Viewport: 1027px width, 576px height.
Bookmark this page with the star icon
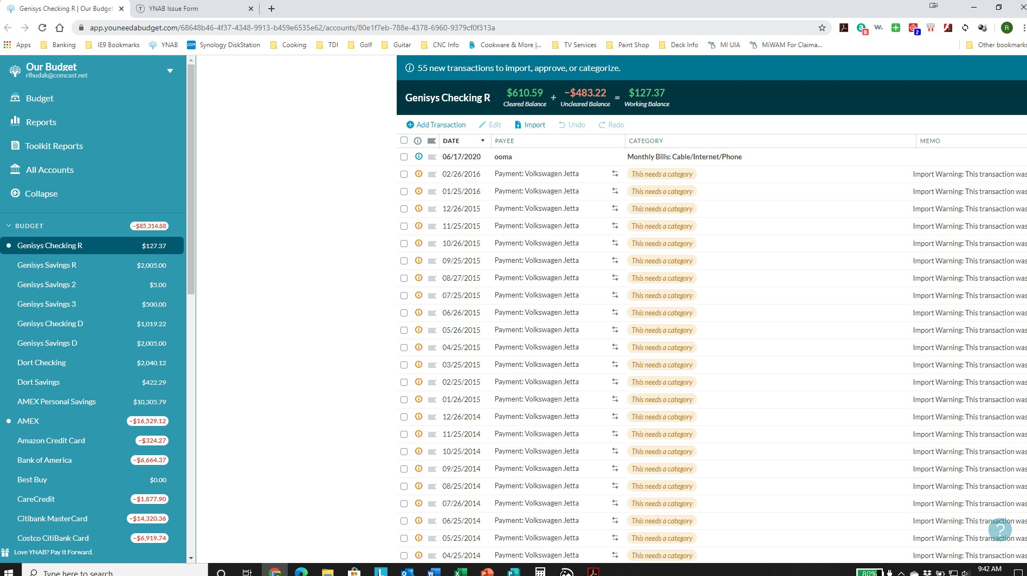coord(822,28)
